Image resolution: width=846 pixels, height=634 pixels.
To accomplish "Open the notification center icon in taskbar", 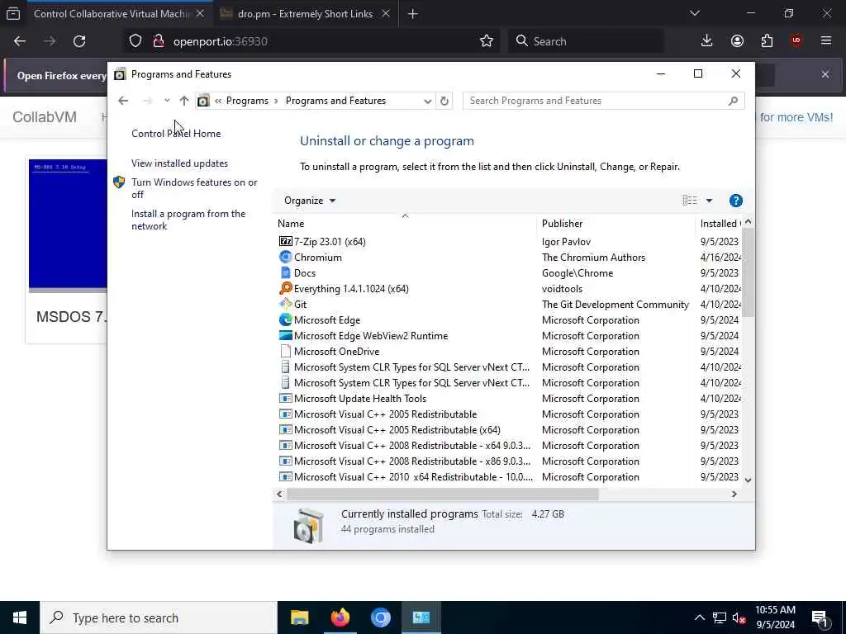I will [820, 617].
